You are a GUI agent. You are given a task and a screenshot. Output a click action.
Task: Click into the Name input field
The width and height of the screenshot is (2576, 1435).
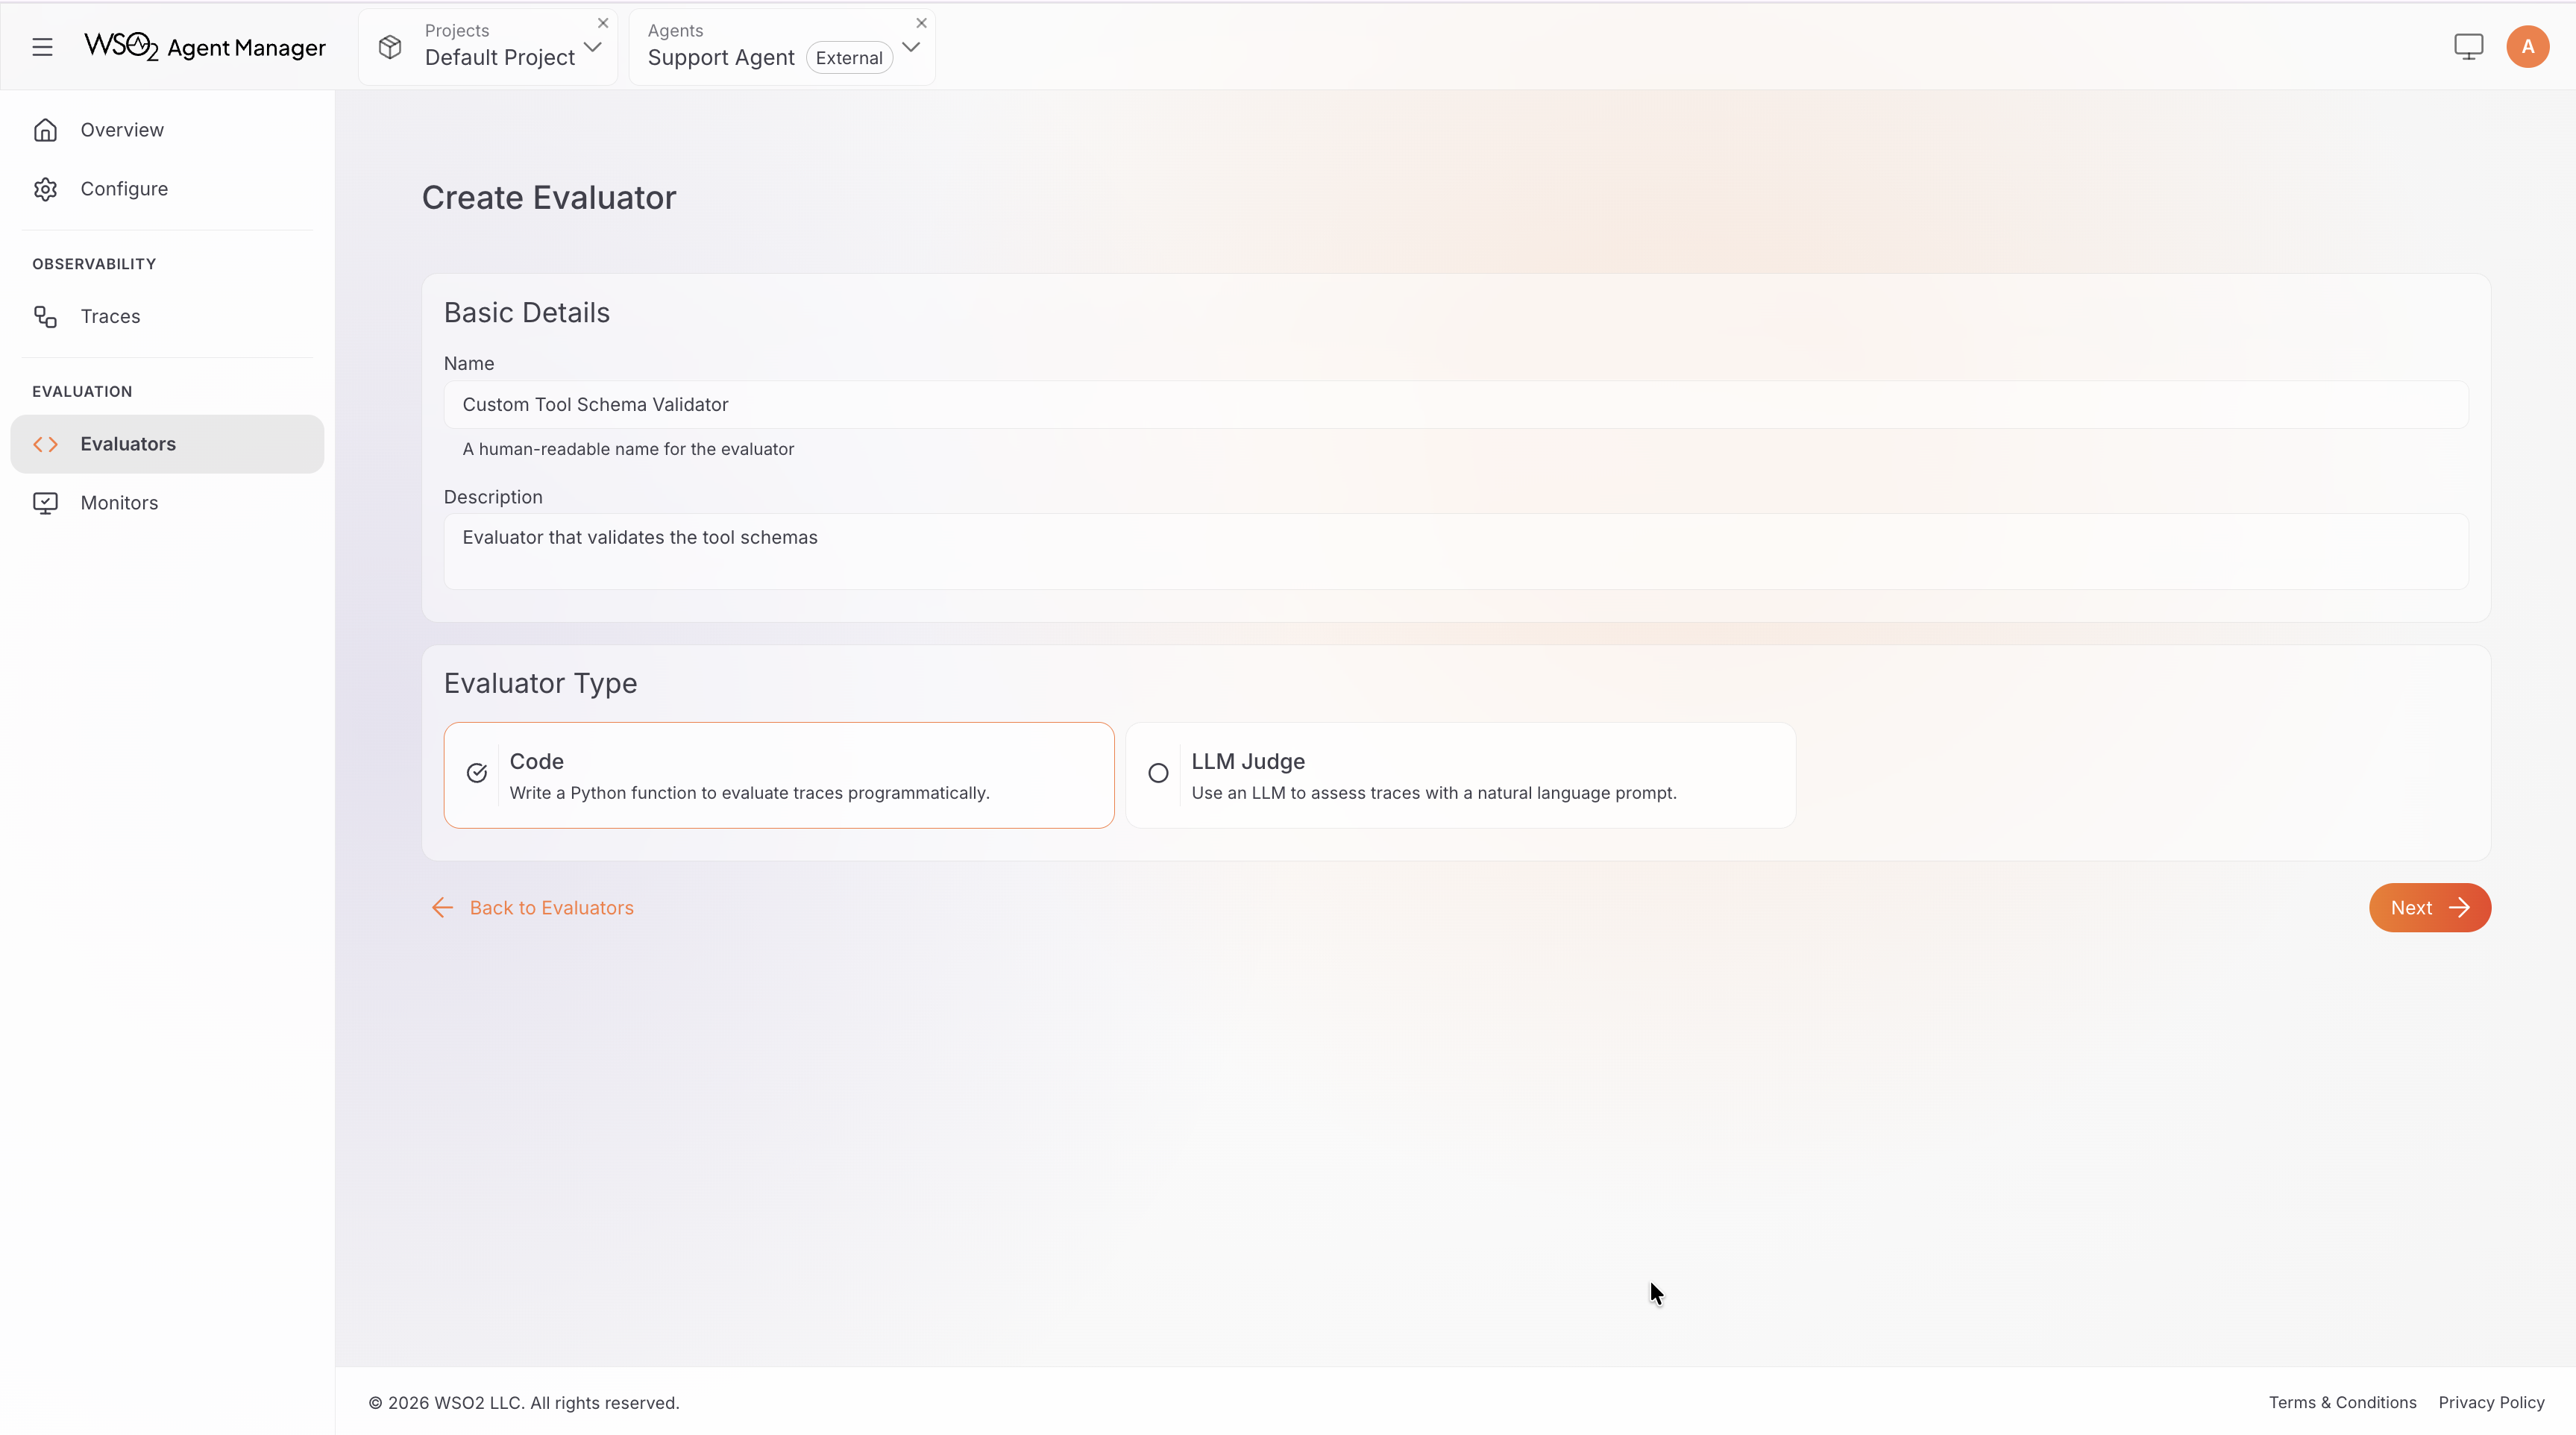point(1455,405)
